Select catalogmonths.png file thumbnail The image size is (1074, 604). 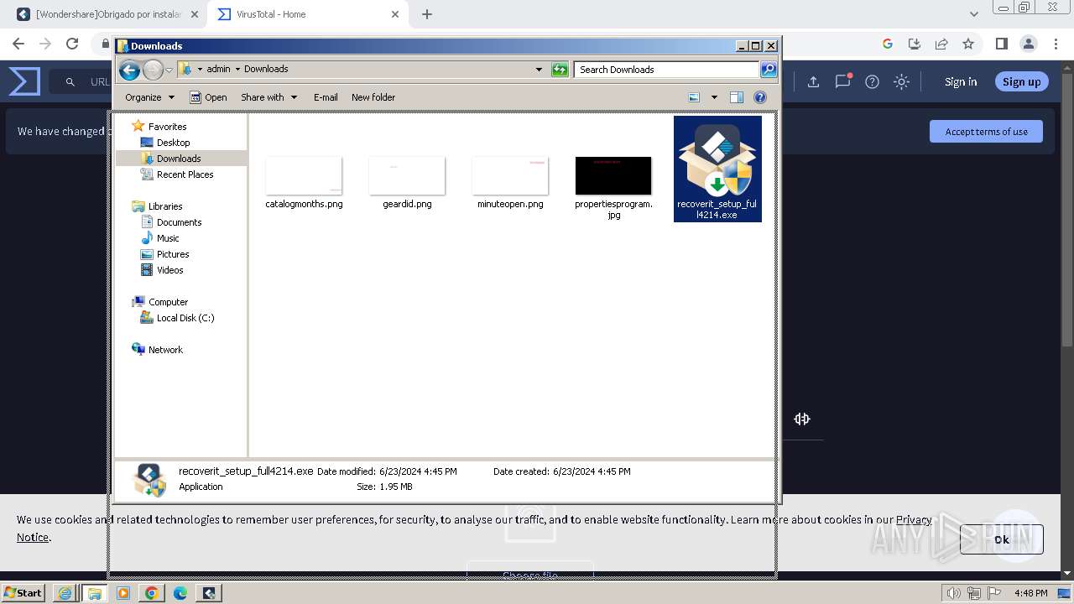point(304,175)
